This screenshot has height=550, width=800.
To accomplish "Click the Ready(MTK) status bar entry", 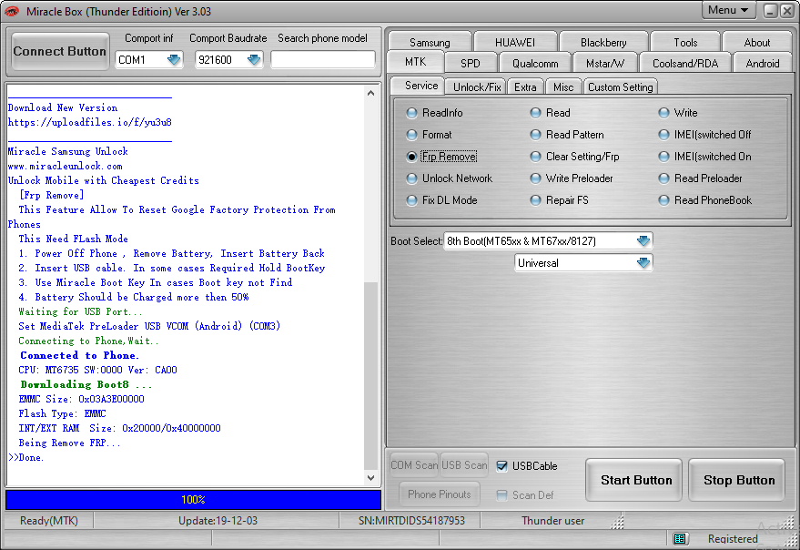I will pyautogui.click(x=49, y=521).
